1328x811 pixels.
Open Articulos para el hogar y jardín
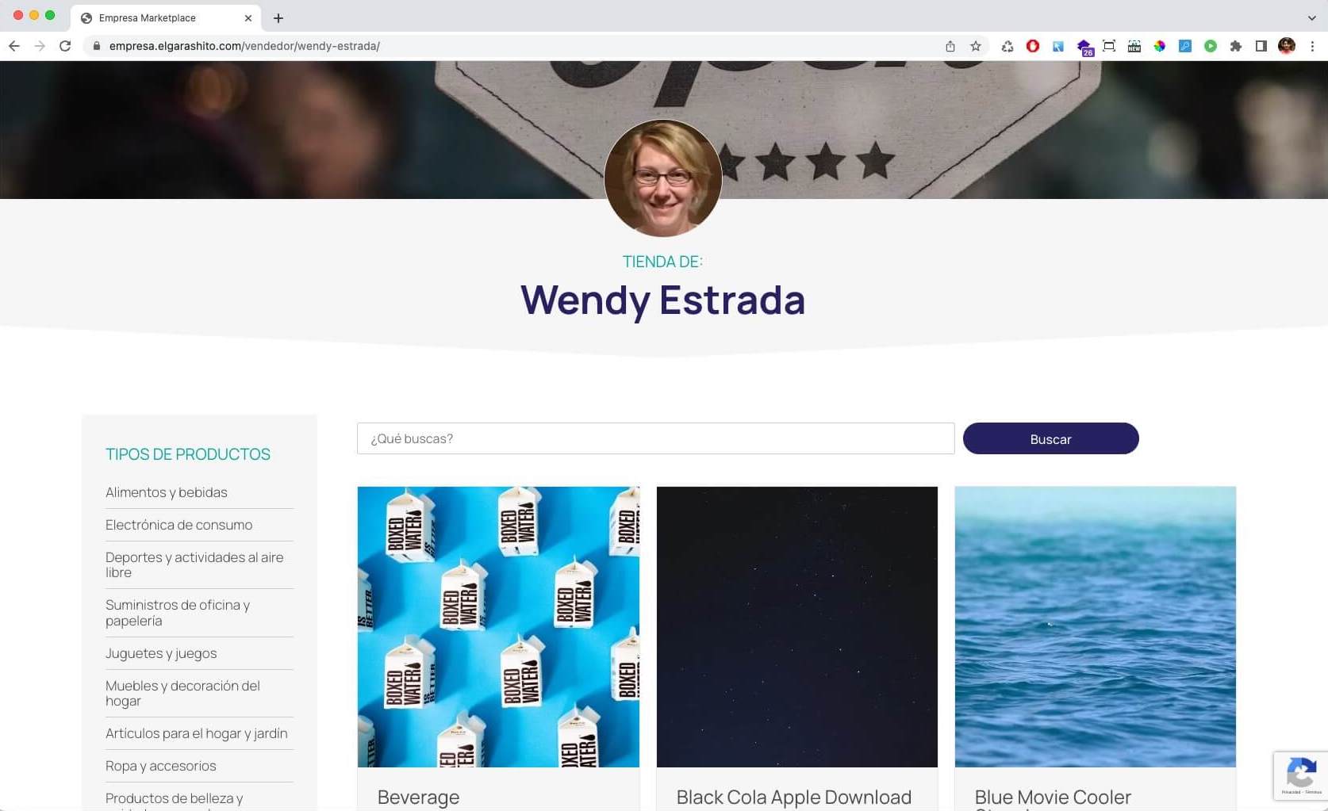coord(197,733)
